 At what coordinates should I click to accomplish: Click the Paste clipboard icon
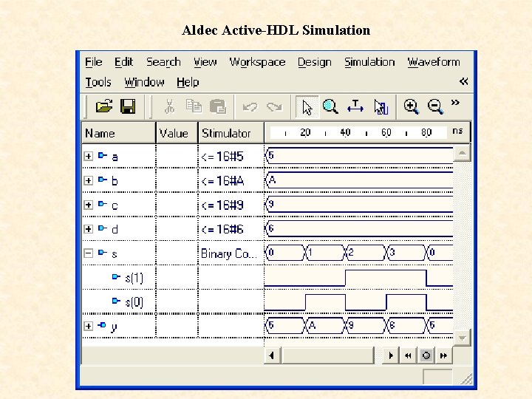point(218,106)
